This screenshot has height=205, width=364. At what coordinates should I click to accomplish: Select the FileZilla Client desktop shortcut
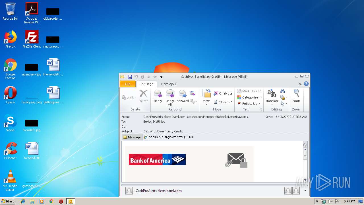point(32,39)
